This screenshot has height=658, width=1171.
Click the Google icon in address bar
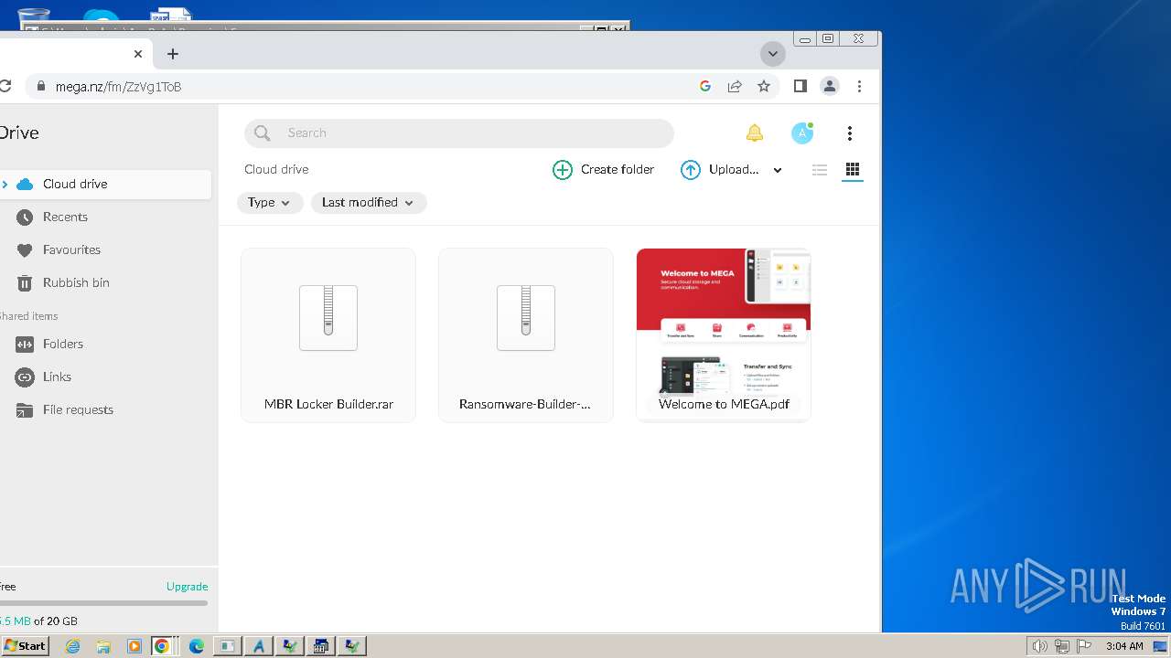[705, 86]
